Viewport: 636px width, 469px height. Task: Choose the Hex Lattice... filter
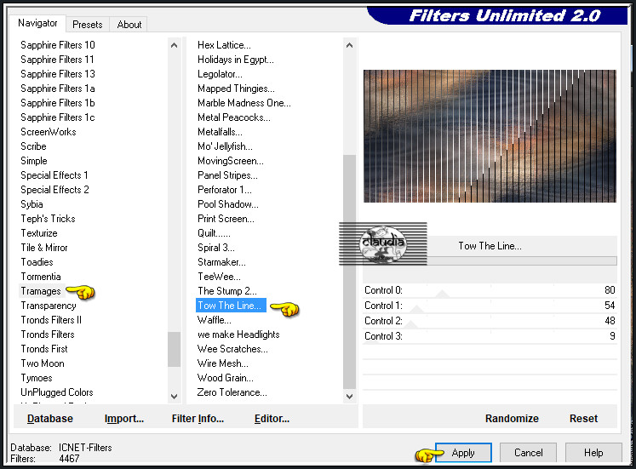point(224,45)
